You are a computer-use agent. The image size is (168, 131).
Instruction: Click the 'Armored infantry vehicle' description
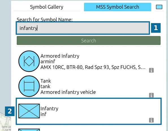[x=68, y=92]
